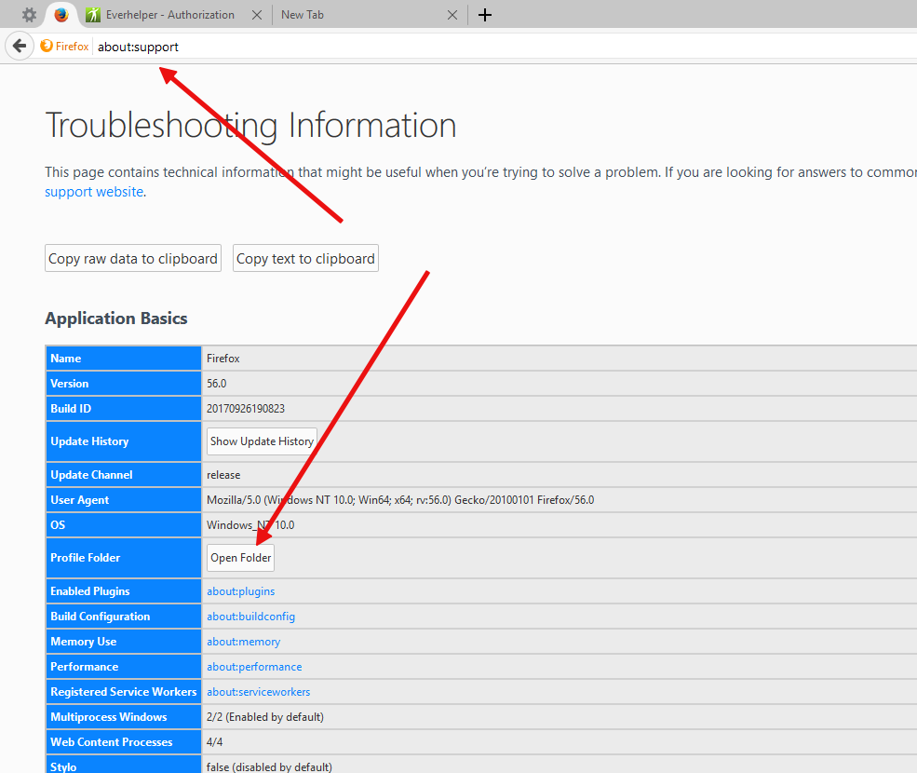Image resolution: width=917 pixels, height=773 pixels.
Task: Select the Name value Firefox in table
Action: click(223, 359)
